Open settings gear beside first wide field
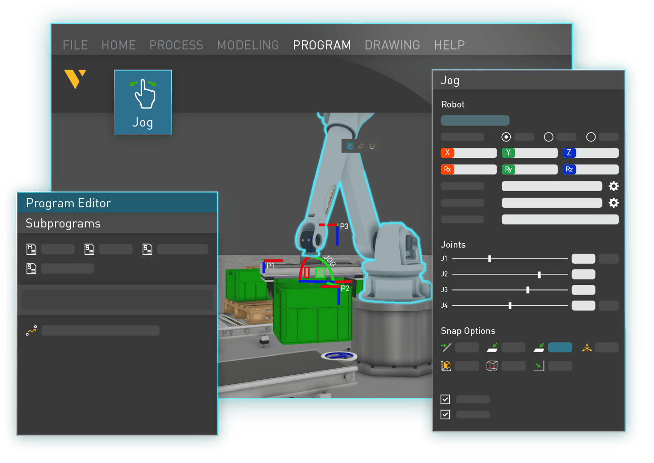The width and height of the screenshot is (654, 463). tap(613, 186)
